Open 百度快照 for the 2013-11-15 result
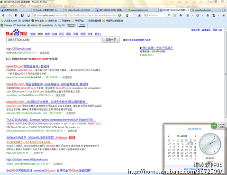This screenshot has height=175, width=227. coord(38,153)
